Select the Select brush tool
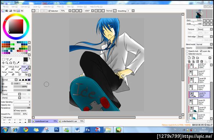 [x=18, y=74]
